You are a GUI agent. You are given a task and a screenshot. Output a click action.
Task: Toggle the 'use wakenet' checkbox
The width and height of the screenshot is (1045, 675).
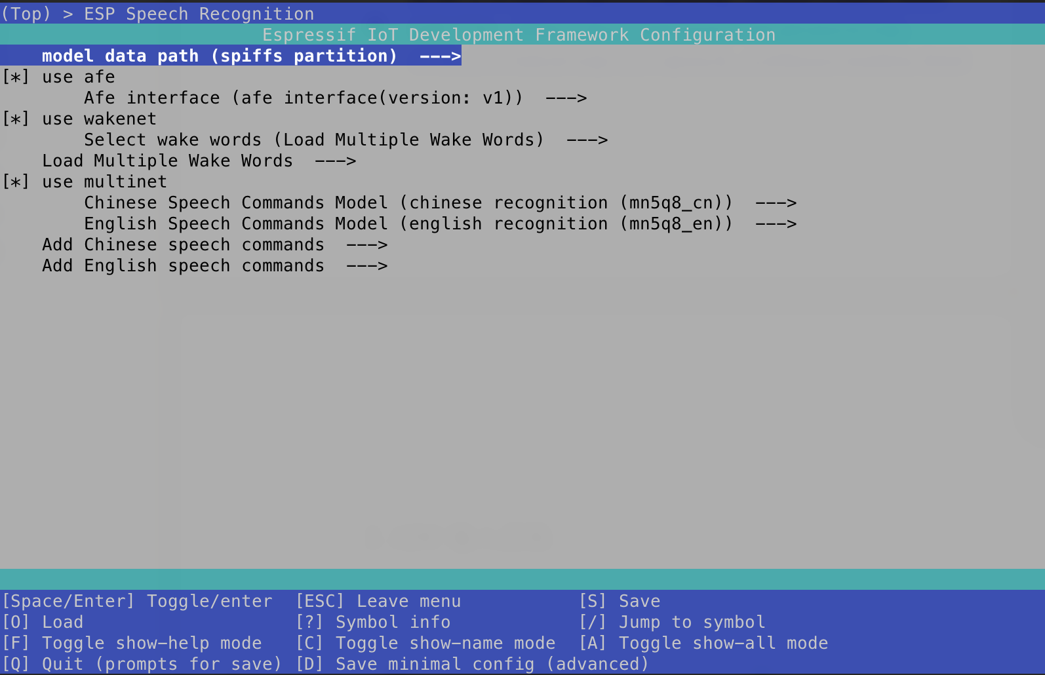16,119
